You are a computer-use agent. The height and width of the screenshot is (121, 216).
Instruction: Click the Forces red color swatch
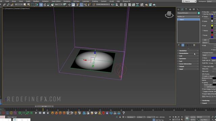(x=212, y=35)
